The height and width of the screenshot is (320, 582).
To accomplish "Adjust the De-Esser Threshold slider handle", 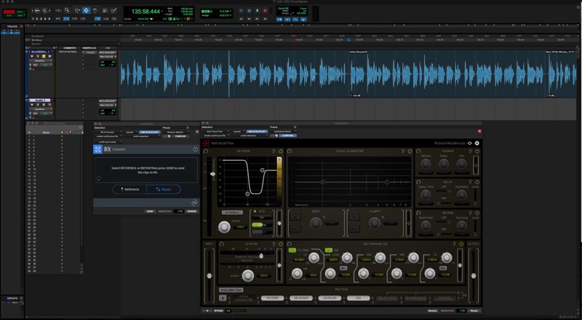I will pos(213,174).
